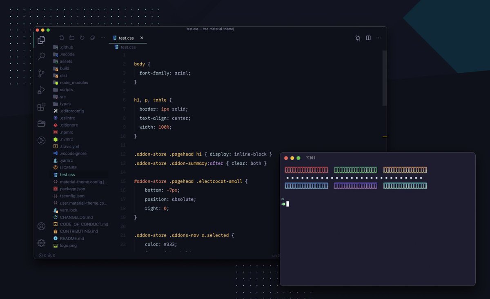Select the test.css editor tab
490x299 pixels.
point(128,38)
